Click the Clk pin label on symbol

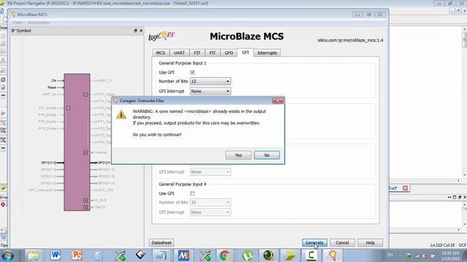click(x=53, y=81)
